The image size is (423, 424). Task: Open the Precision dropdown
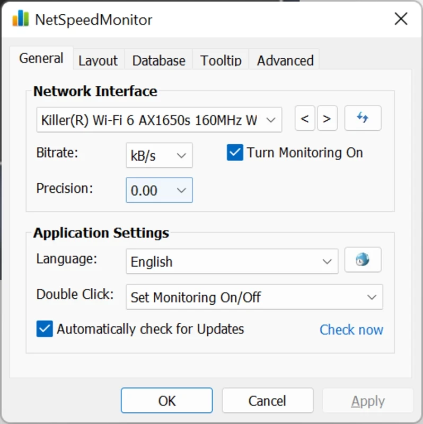159,190
